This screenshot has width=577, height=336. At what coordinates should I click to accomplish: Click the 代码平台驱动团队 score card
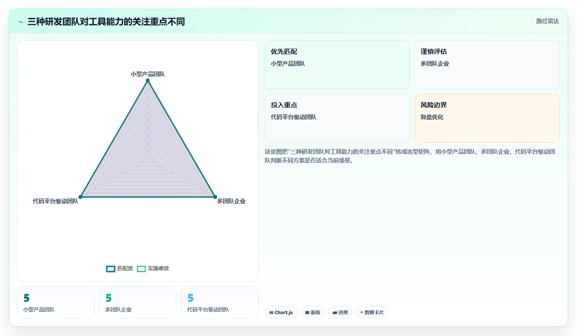click(220, 302)
